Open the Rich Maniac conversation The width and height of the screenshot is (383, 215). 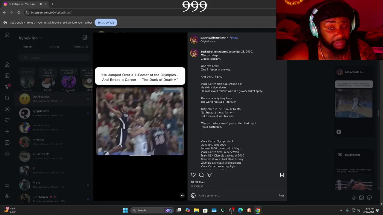click(x=54, y=199)
